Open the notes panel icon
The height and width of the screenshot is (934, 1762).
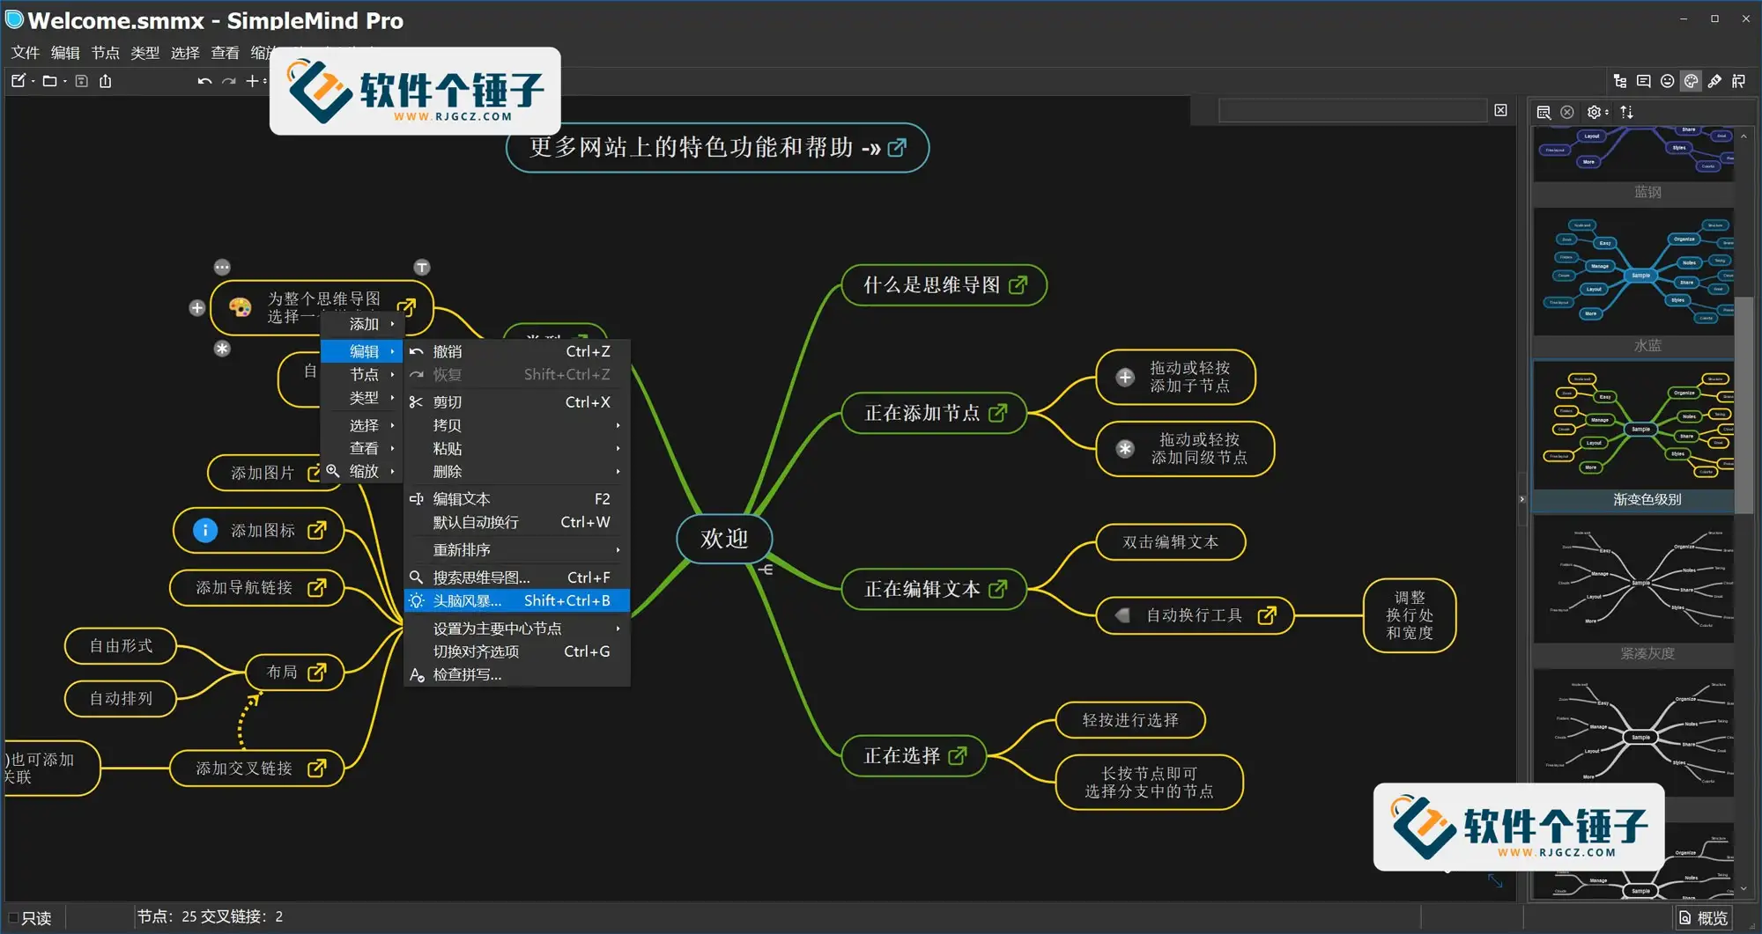(1644, 81)
